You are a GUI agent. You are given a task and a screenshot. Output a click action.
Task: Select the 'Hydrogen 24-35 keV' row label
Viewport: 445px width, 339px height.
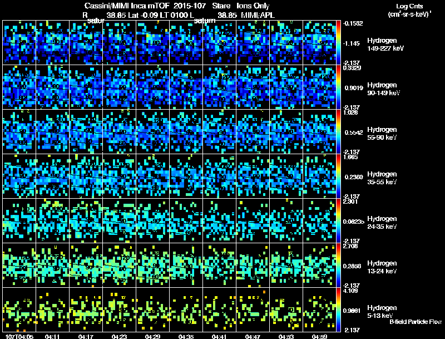click(x=382, y=223)
